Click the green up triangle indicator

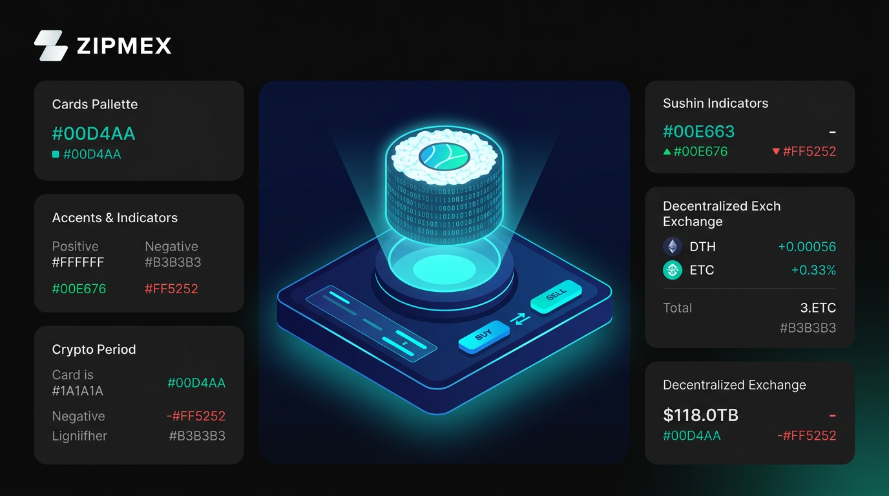(667, 152)
